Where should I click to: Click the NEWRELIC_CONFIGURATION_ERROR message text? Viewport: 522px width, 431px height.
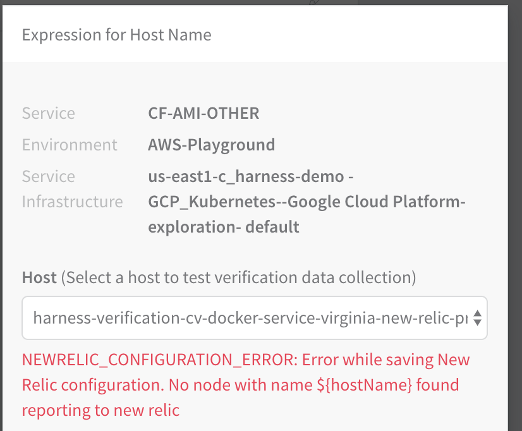[x=246, y=385]
